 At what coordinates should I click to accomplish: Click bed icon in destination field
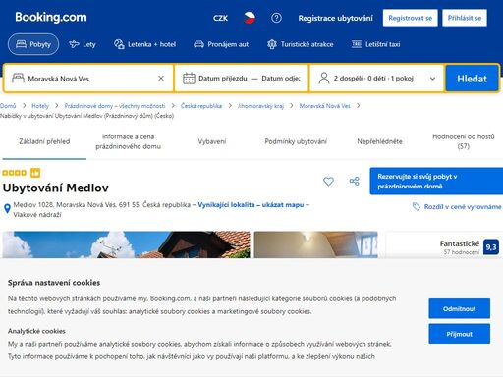(x=18, y=78)
